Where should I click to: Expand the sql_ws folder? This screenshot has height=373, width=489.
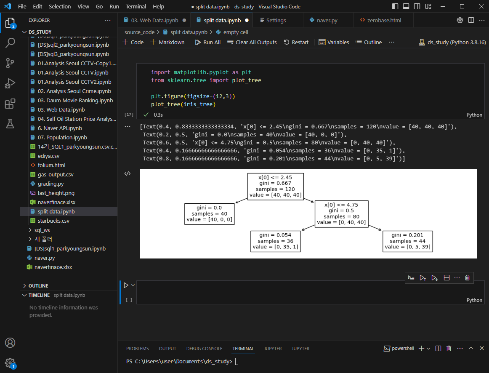pyautogui.click(x=69, y=230)
